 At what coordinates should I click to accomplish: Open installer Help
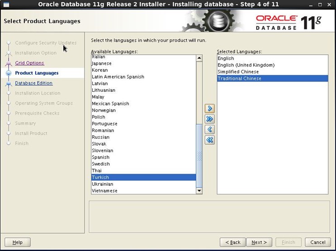click(x=18, y=242)
